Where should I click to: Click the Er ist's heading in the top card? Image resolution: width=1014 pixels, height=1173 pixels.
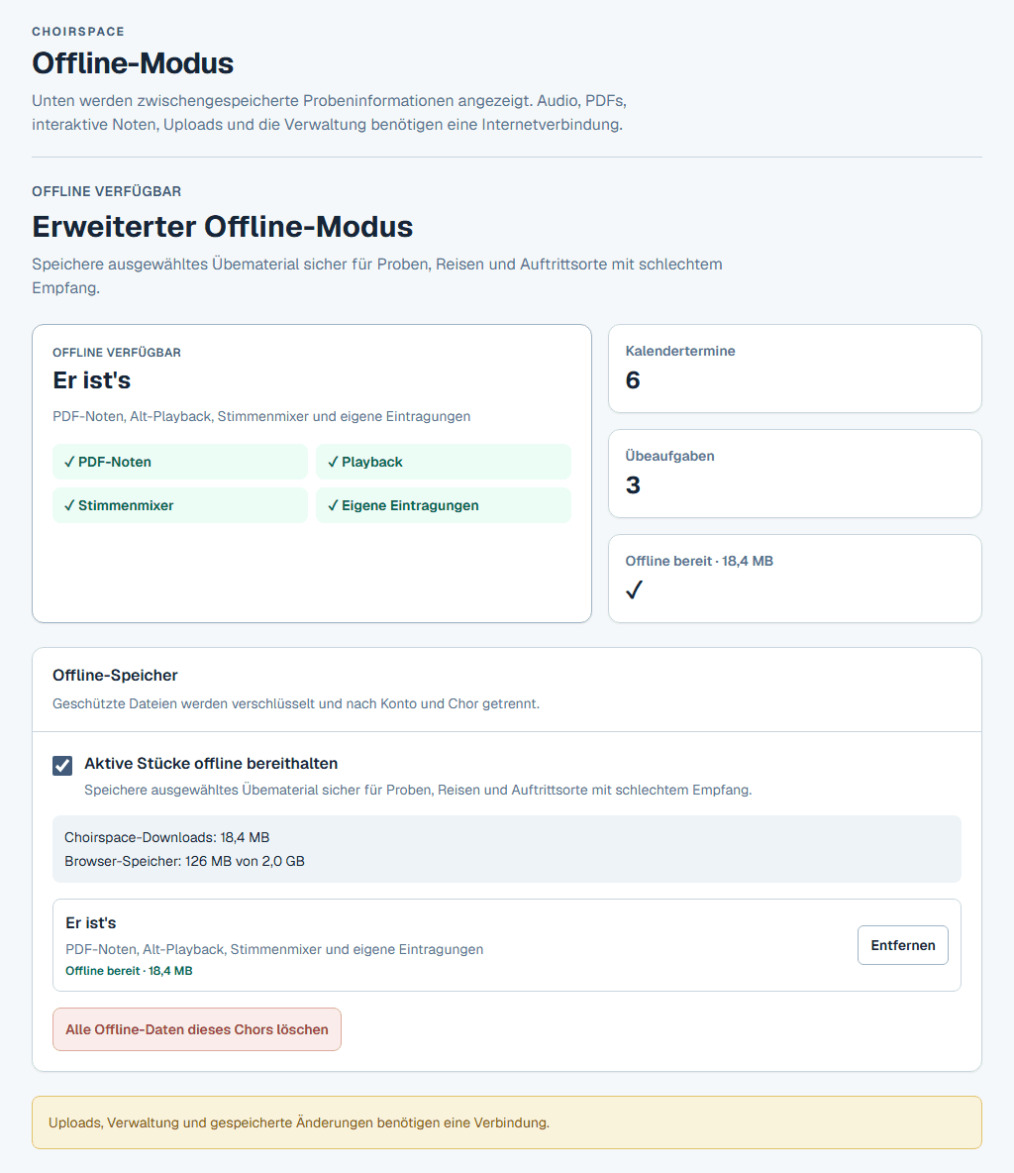tap(91, 380)
